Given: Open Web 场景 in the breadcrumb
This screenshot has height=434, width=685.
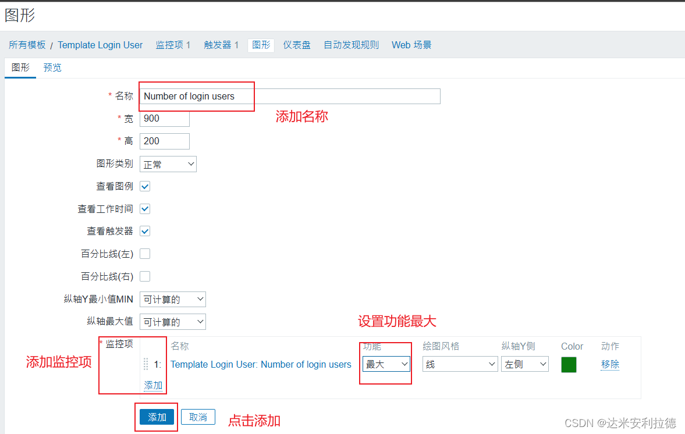Looking at the screenshot, I should 411,45.
